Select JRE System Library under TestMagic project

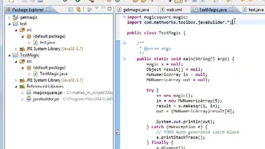tap(55, 80)
